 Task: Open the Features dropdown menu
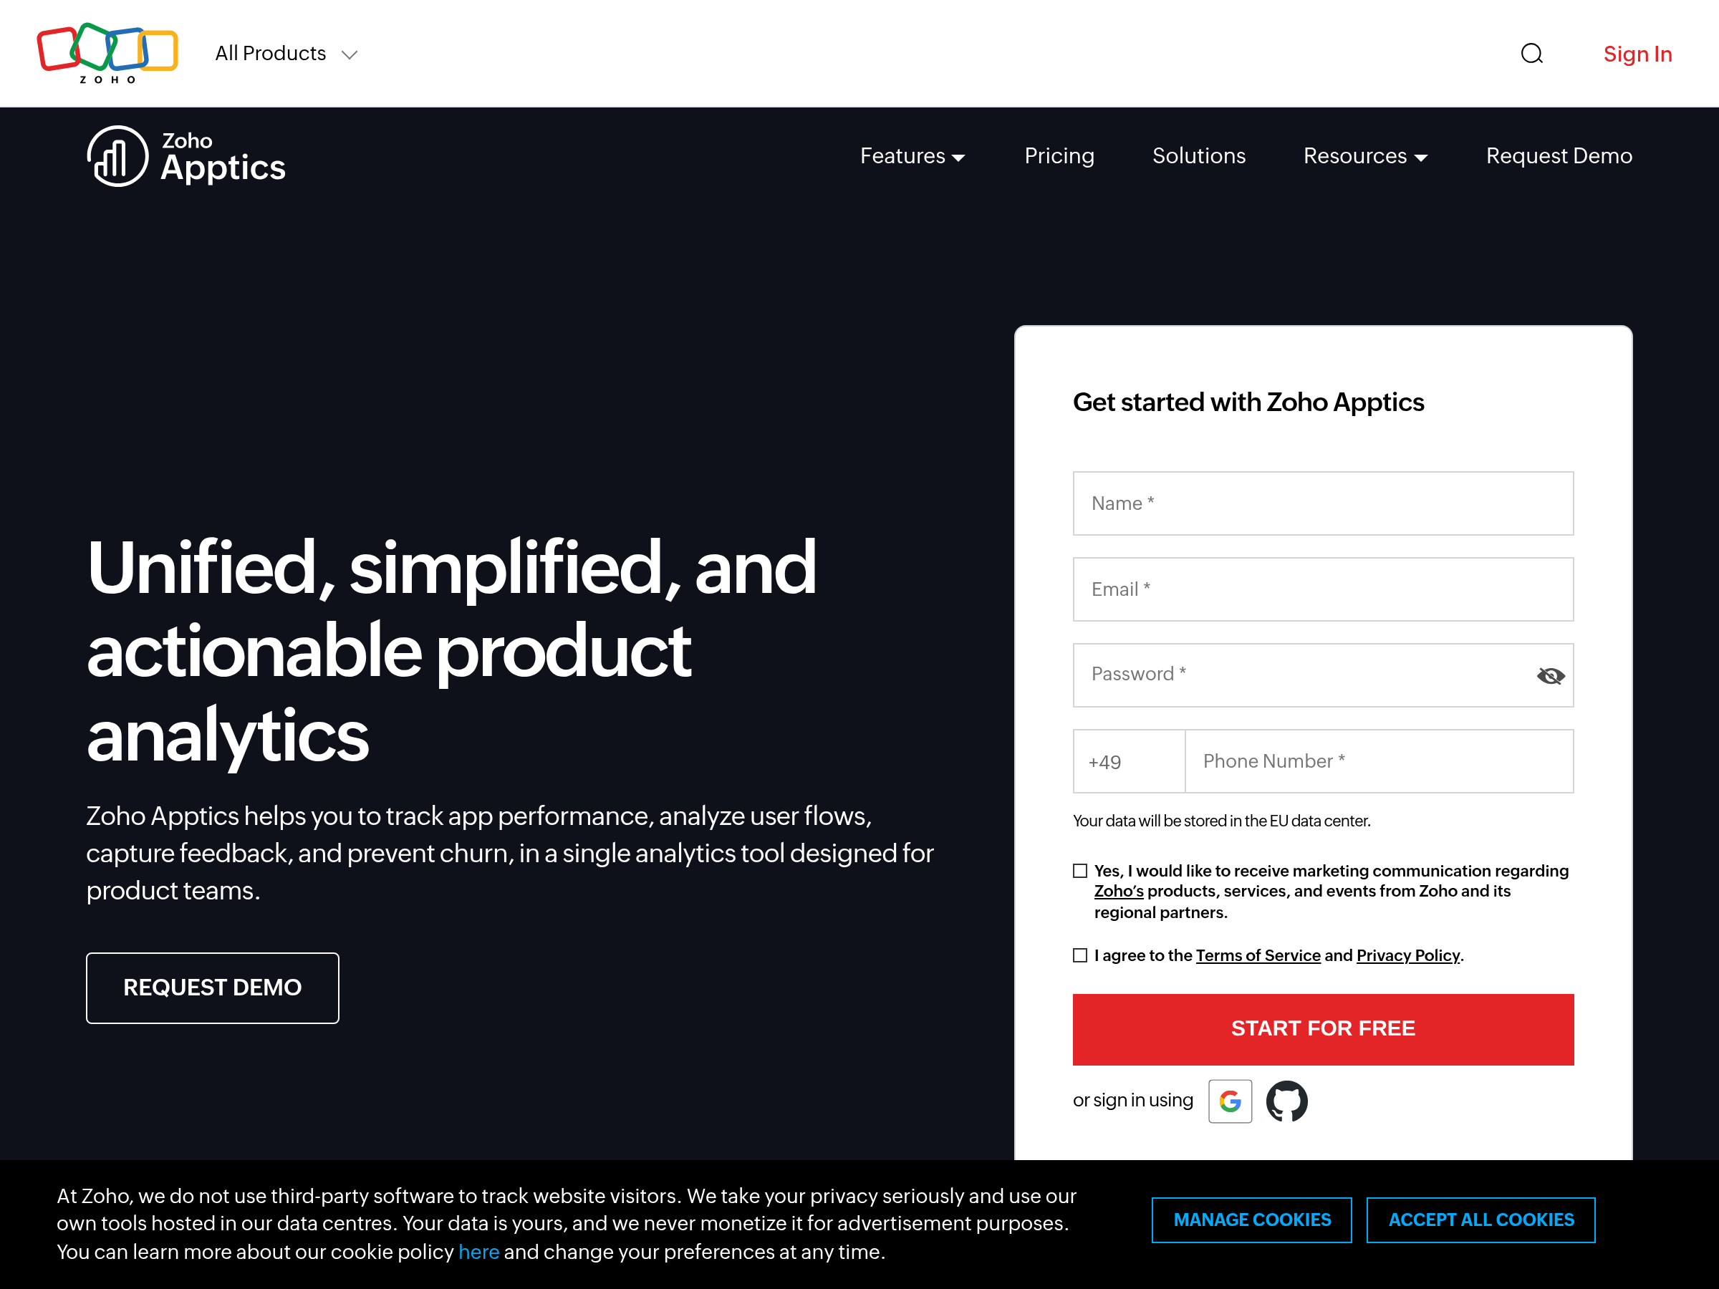(913, 156)
